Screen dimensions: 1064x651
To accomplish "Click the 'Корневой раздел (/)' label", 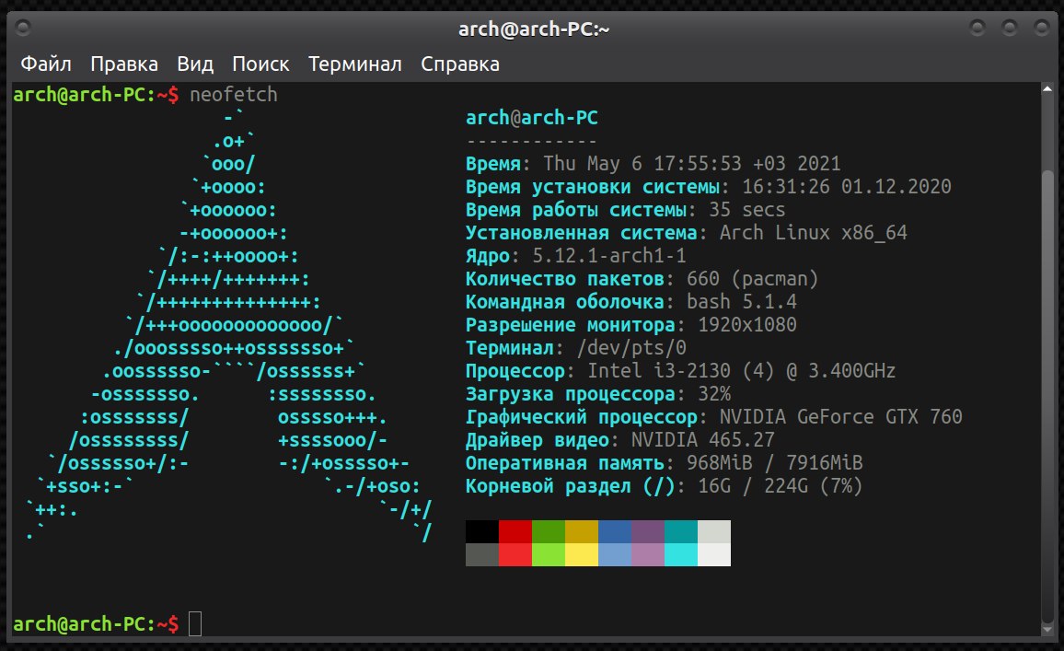I will pos(570,486).
